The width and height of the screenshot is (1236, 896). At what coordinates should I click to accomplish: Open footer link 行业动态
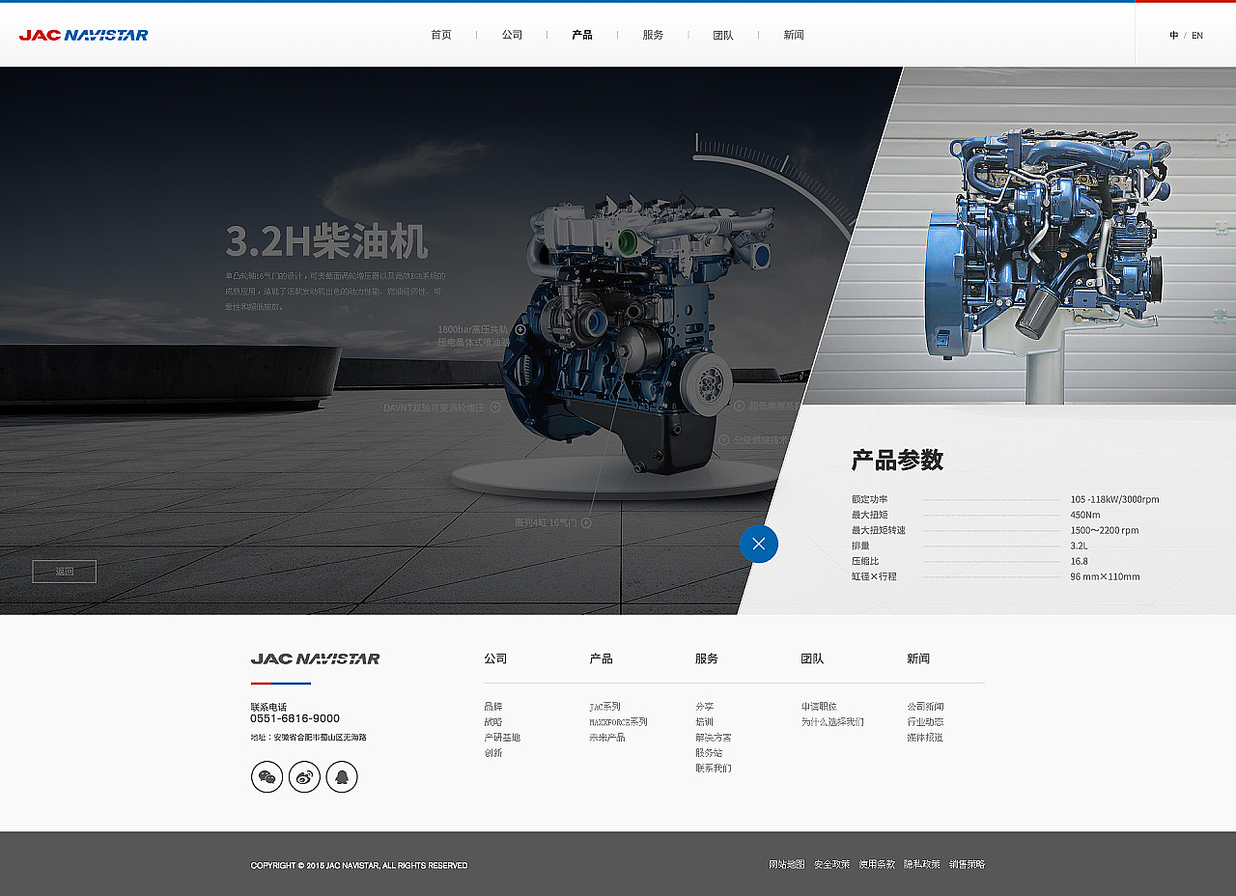tap(925, 722)
